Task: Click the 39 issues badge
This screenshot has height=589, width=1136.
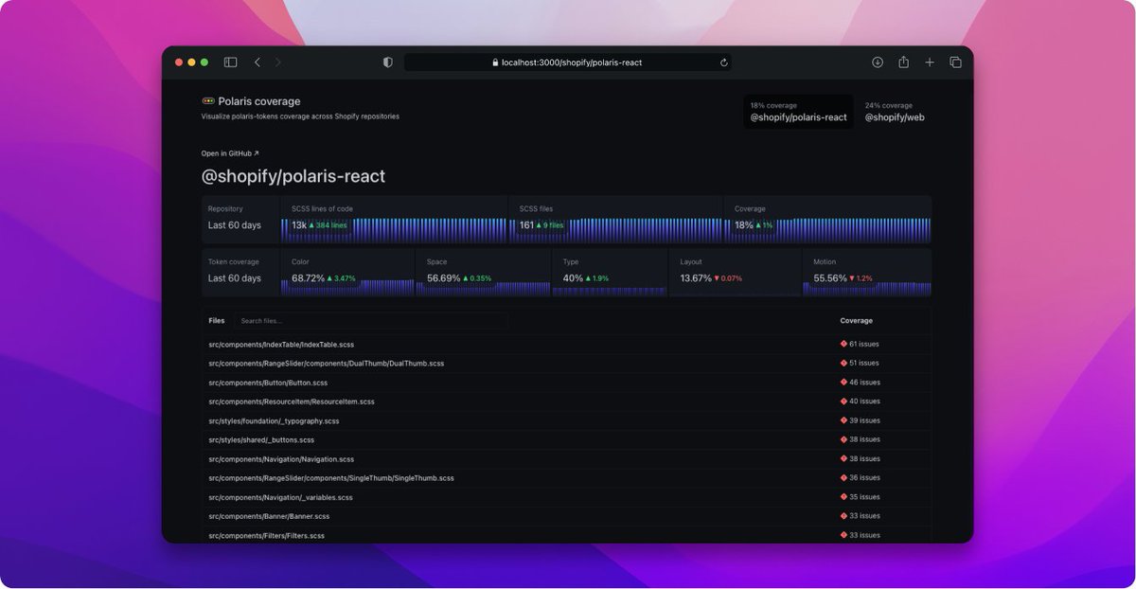Action: pyautogui.click(x=861, y=420)
